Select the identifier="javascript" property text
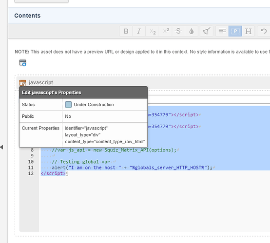The width and height of the screenshot is (270, 243). pyautogui.click(x=86, y=128)
